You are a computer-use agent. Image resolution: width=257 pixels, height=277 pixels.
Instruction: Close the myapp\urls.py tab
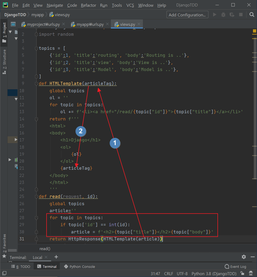pyautogui.click(x=107, y=24)
